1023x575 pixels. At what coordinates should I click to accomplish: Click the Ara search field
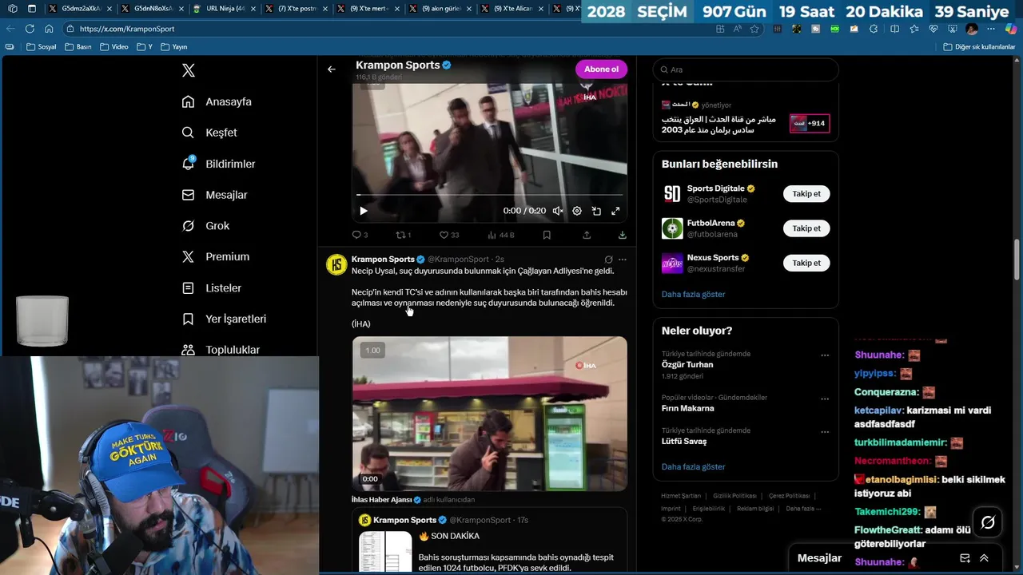click(x=746, y=69)
